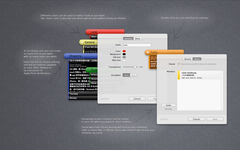Image resolution: width=240 pixels, height=150 pixels.
Task: Select the 'Stressing' note in Project list
Action: tap(94, 75)
